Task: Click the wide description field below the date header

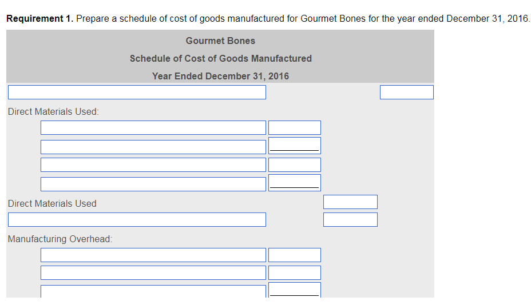Action: pyautogui.click(x=137, y=92)
